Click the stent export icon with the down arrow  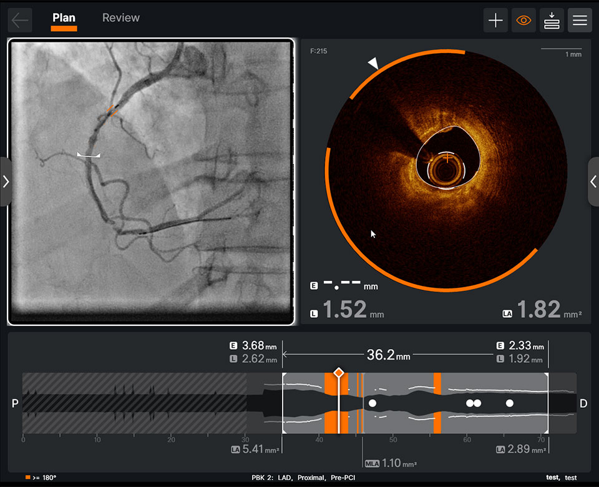click(x=552, y=20)
